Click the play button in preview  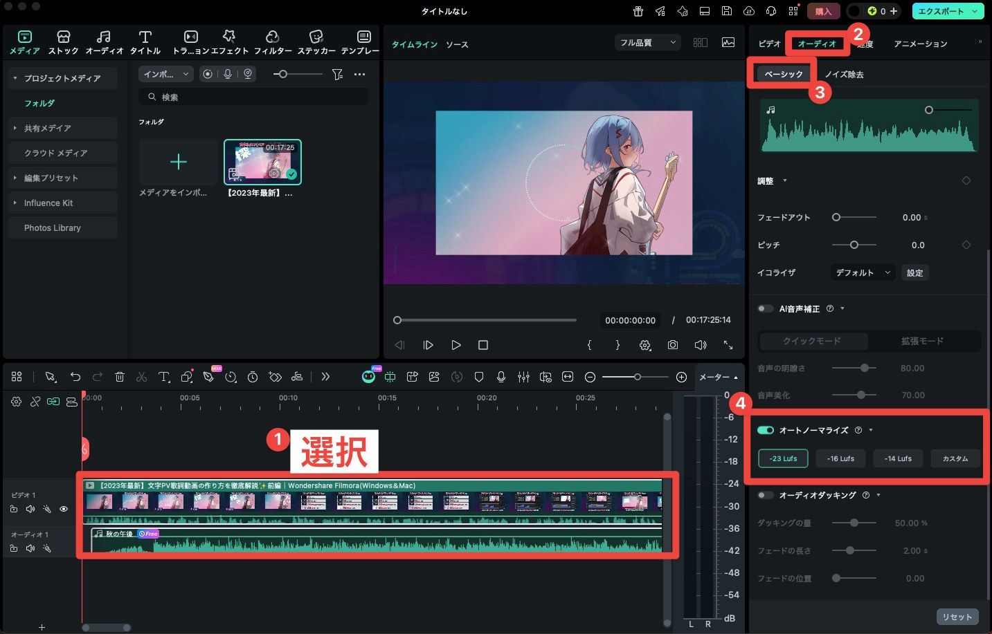(x=456, y=344)
